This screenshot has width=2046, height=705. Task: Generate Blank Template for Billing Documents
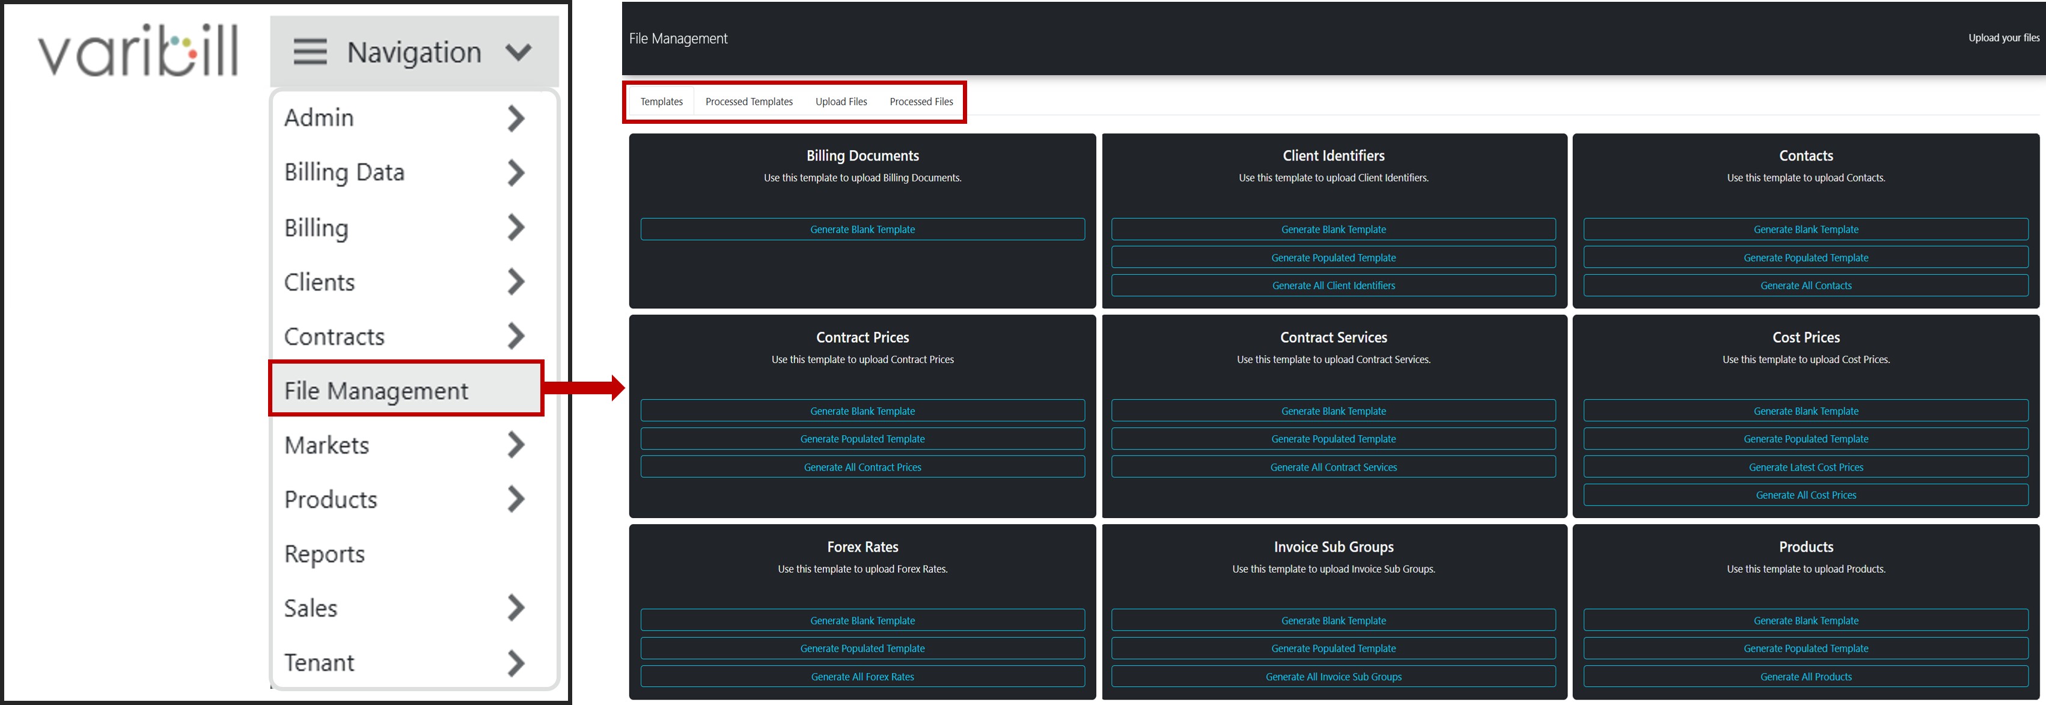pos(862,230)
